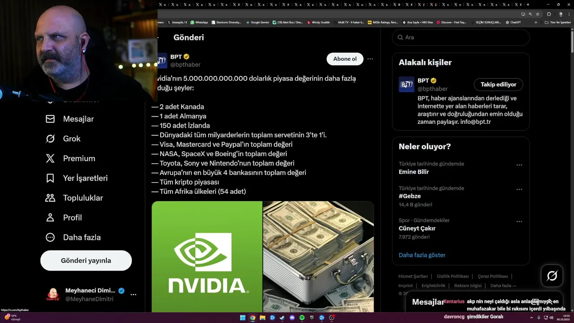Open Gizlilik Politikası footer link

(452, 276)
